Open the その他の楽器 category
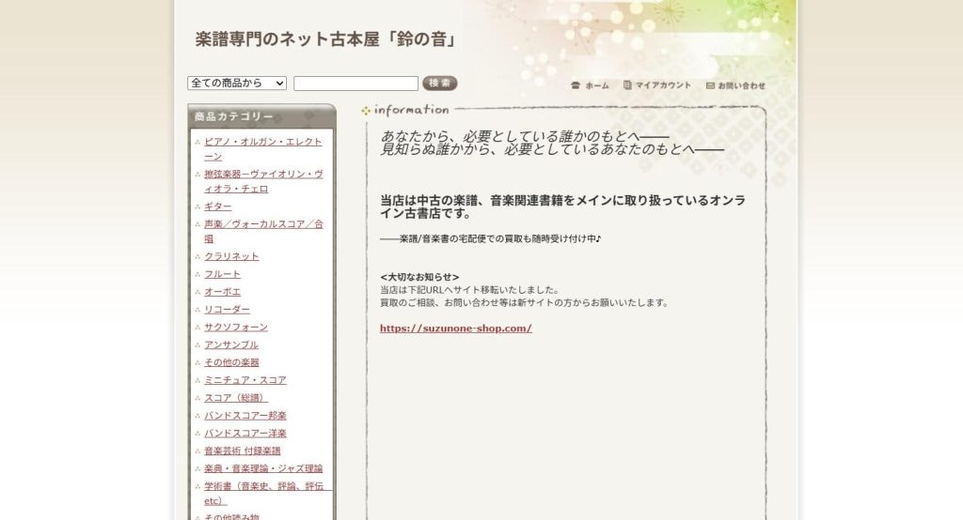 [231, 363]
